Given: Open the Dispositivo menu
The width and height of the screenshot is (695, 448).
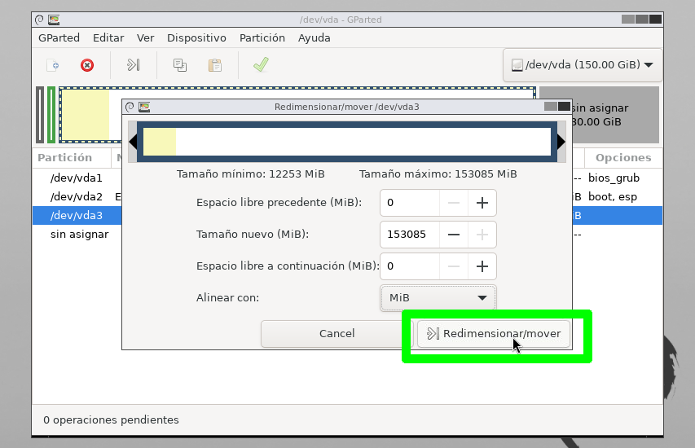Looking at the screenshot, I should click(x=196, y=37).
